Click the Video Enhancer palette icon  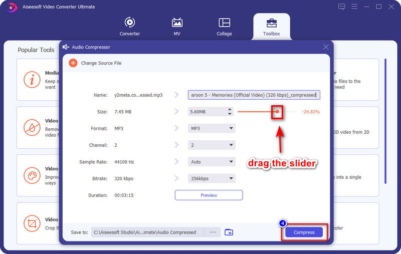pos(33,176)
